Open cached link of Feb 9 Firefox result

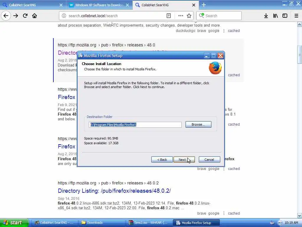(x=234, y=124)
